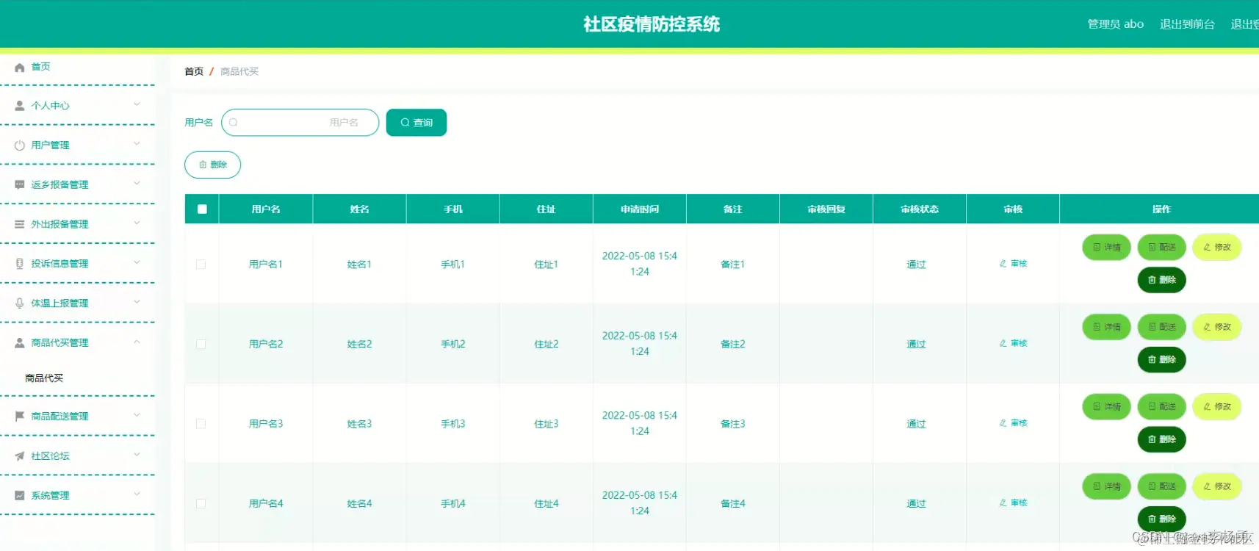Click the home icon in sidebar
Screen dimensions: 1259x551
(20, 67)
